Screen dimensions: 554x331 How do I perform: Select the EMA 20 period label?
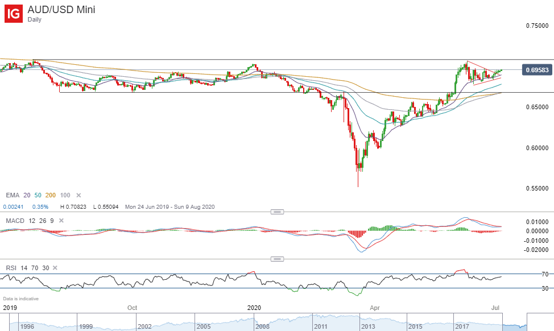coord(27,195)
